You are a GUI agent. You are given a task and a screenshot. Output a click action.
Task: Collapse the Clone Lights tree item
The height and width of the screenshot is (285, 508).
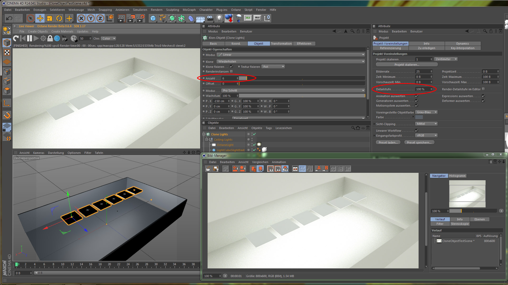[204, 134]
